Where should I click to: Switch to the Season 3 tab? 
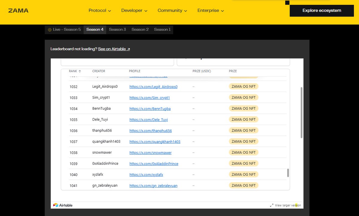[117, 30]
